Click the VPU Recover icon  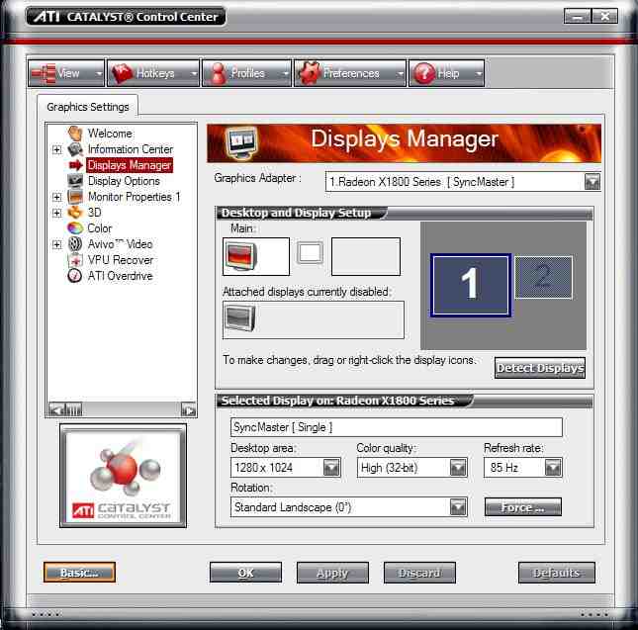(75, 260)
